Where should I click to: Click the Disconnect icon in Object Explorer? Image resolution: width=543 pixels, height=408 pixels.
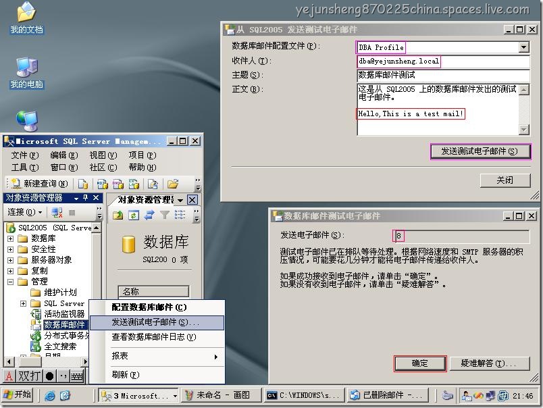[57, 212]
